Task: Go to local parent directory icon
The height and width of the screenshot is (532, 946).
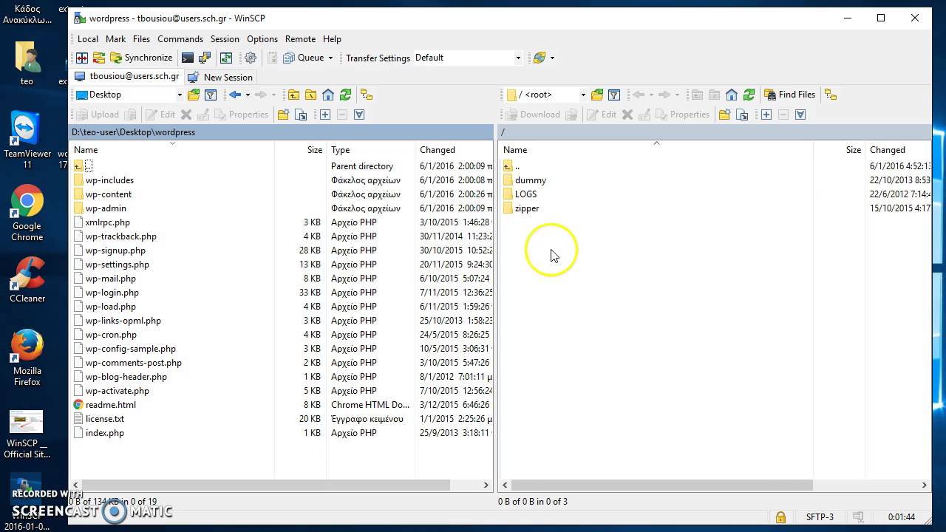Action: [x=294, y=95]
